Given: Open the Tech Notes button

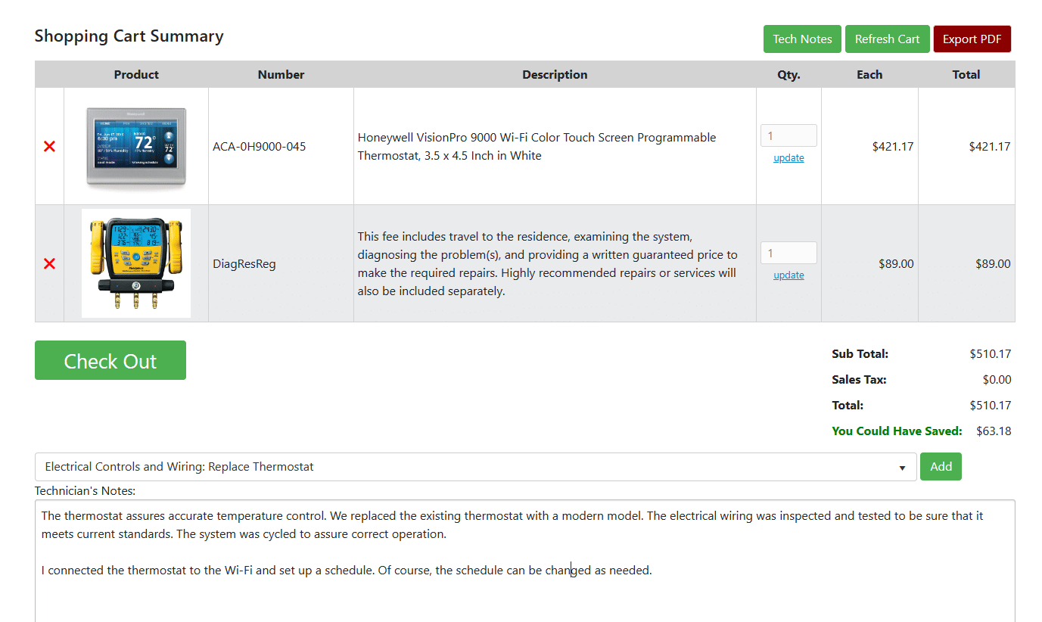Looking at the screenshot, I should pos(801,39).
